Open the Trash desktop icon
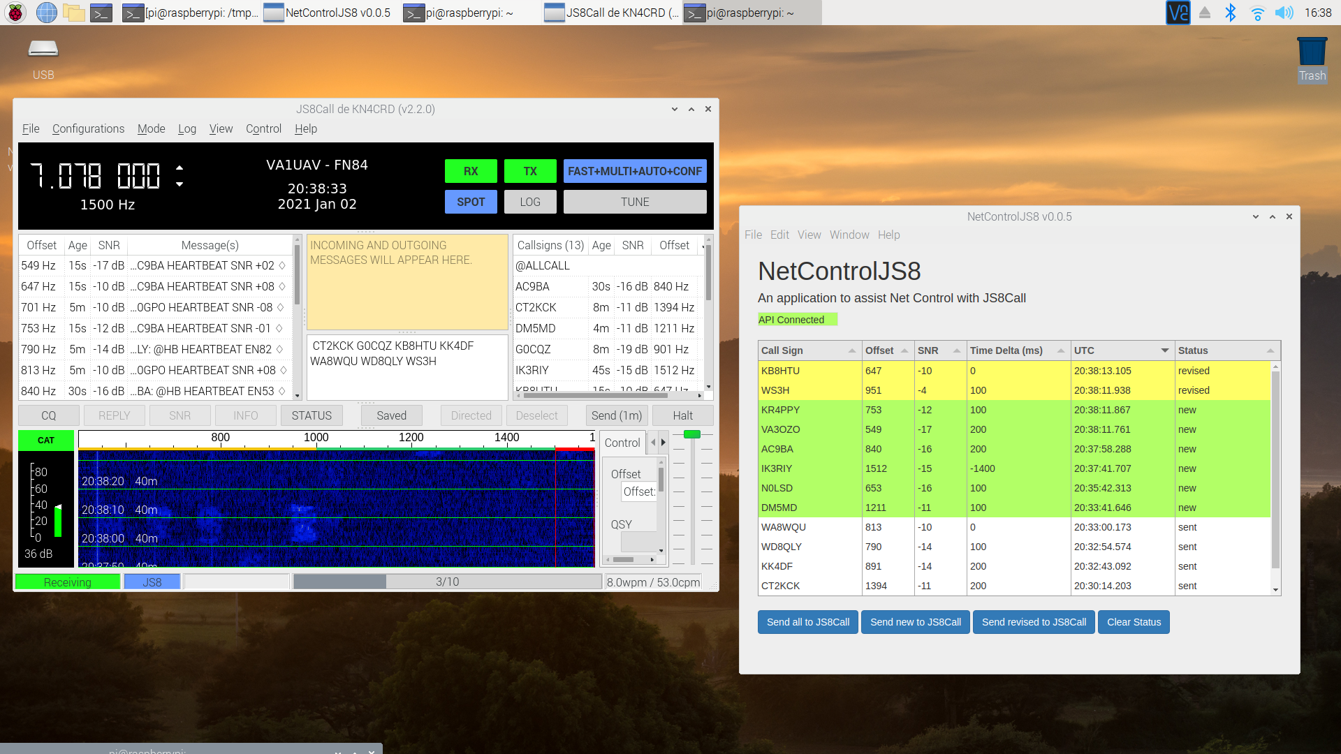Viewport: 1341px width, 754px height. 1312,60
